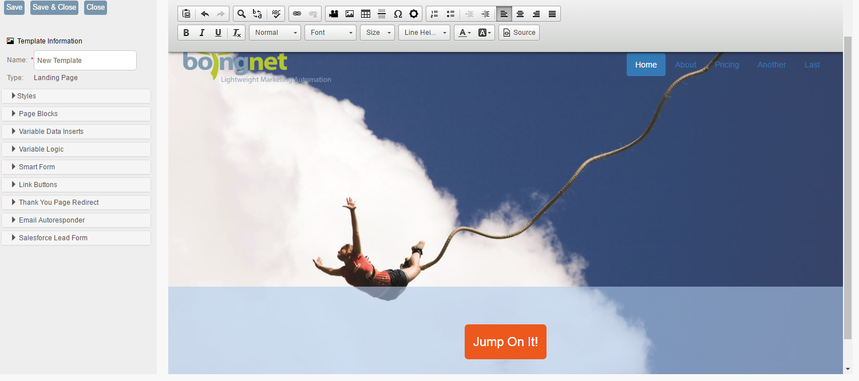
Task: Run the ABC spell checker
Action: [x=276, y=14]
